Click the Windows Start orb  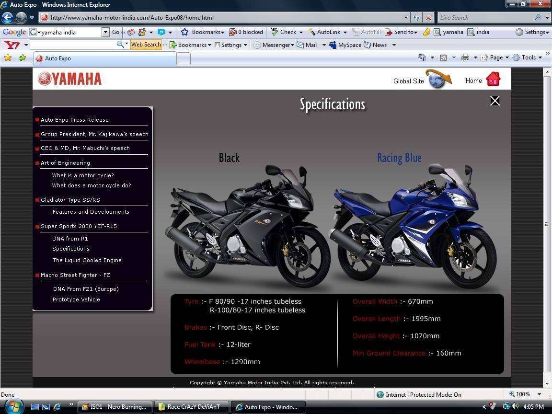13,406
